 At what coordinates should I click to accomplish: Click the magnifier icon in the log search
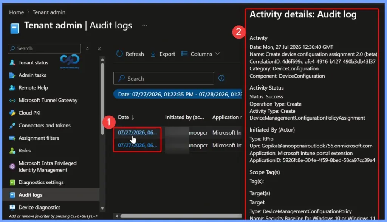pyautogui.click(x=121, y=78)
